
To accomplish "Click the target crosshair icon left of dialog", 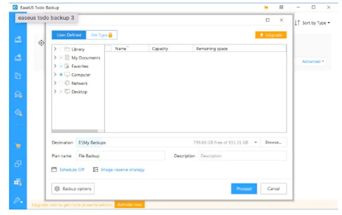I will [41, 43].
